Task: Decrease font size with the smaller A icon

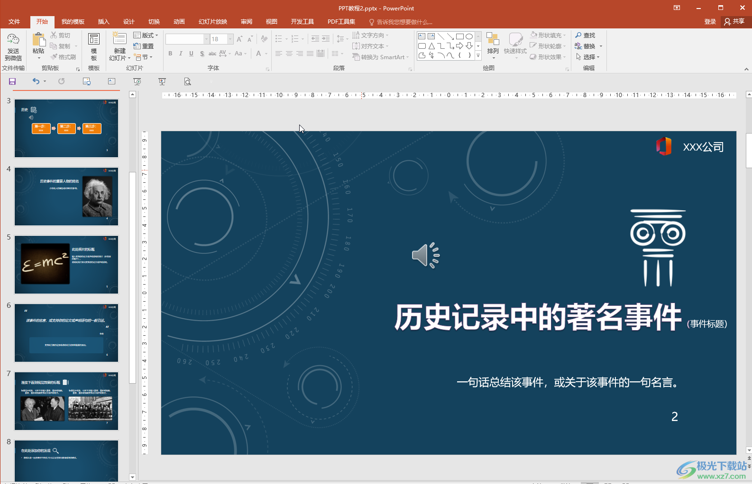Action: [x=250, y=39]
